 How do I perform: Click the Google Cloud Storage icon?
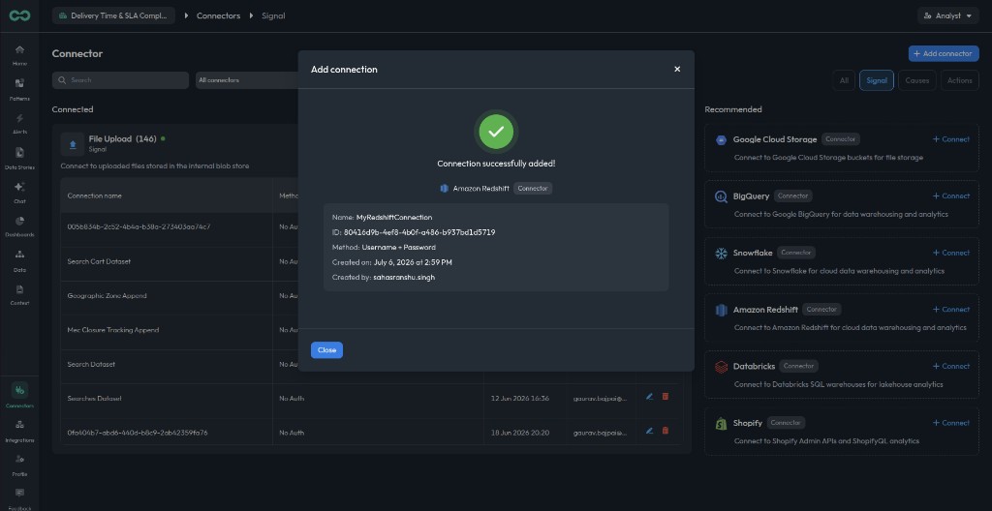pyautogui.click(x=721, y=139)
